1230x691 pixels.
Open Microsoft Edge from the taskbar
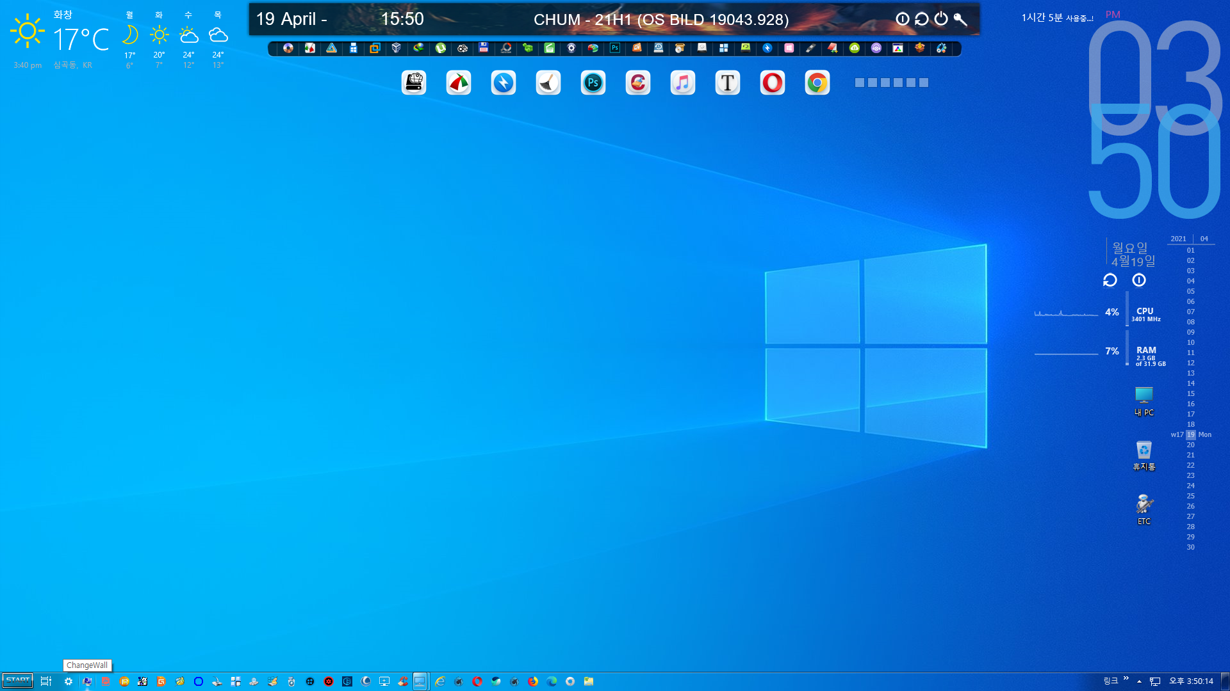[552, 681]
